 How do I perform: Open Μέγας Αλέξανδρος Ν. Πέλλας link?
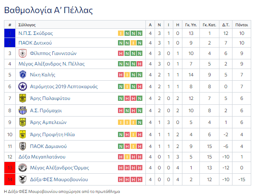pos(51,64)
